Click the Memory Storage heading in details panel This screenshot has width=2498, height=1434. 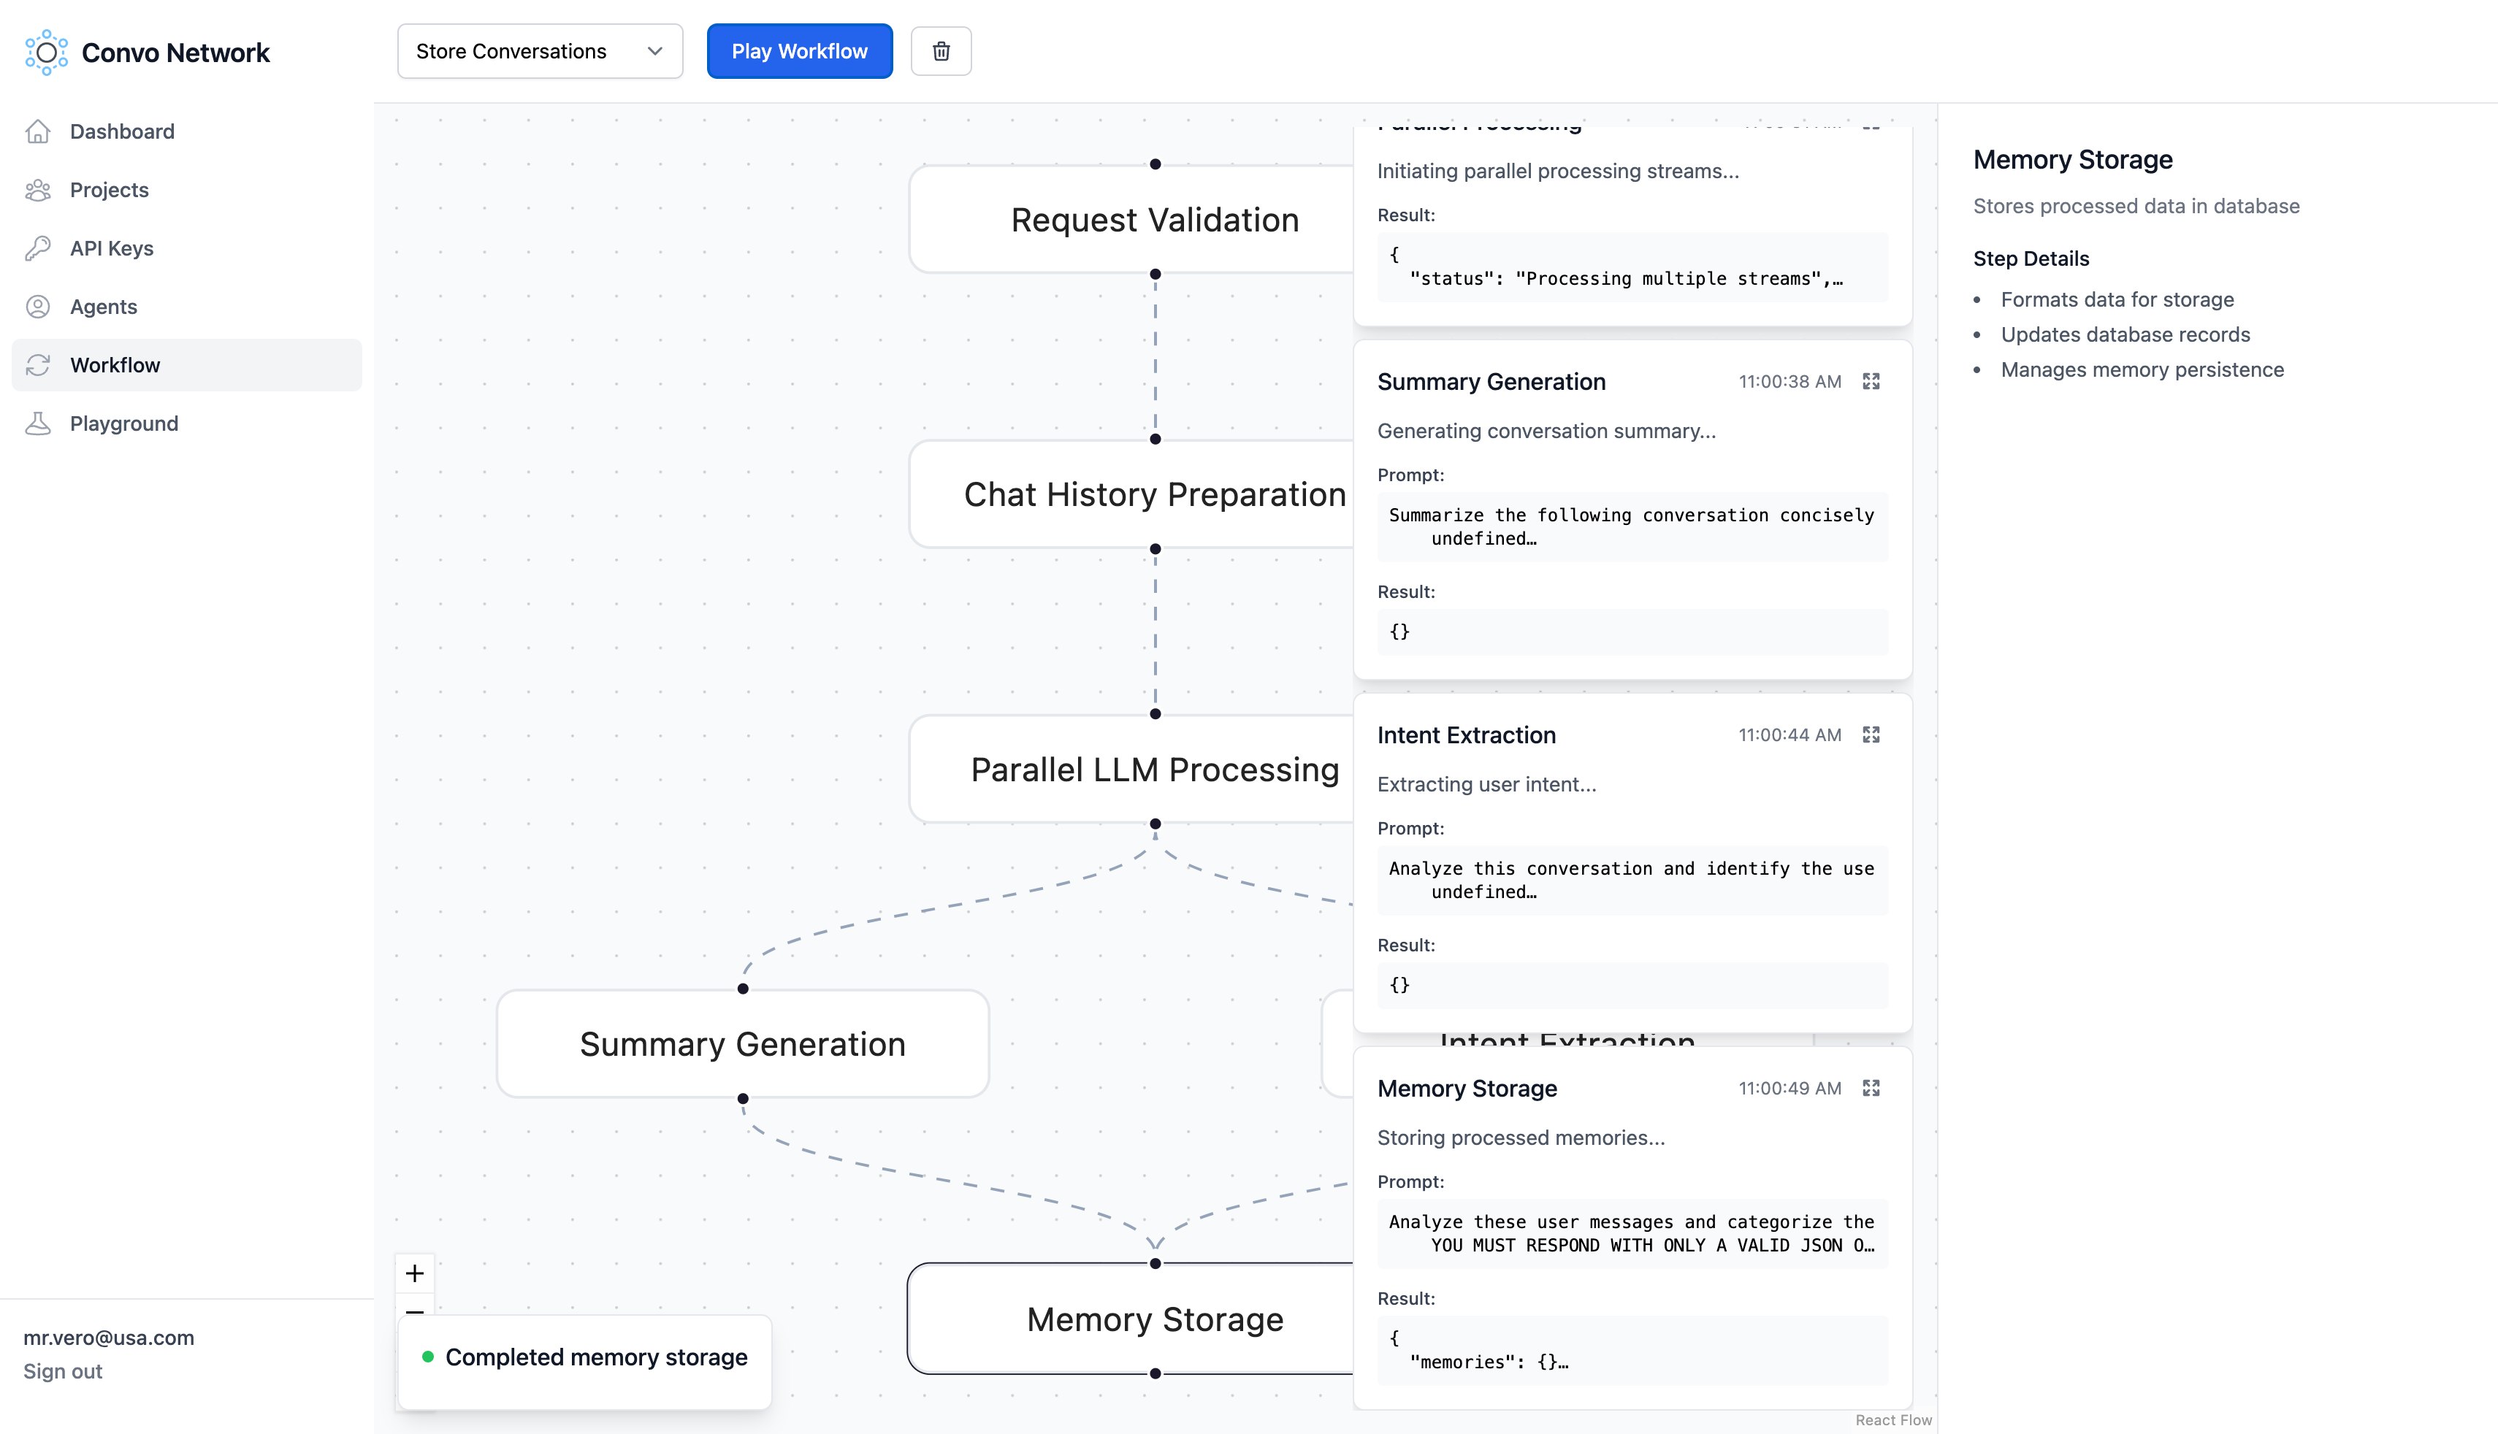[2072, 160]
